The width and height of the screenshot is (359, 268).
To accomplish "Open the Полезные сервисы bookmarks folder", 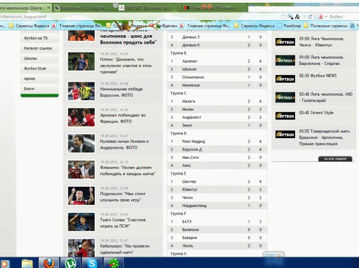I will [325, 26].
